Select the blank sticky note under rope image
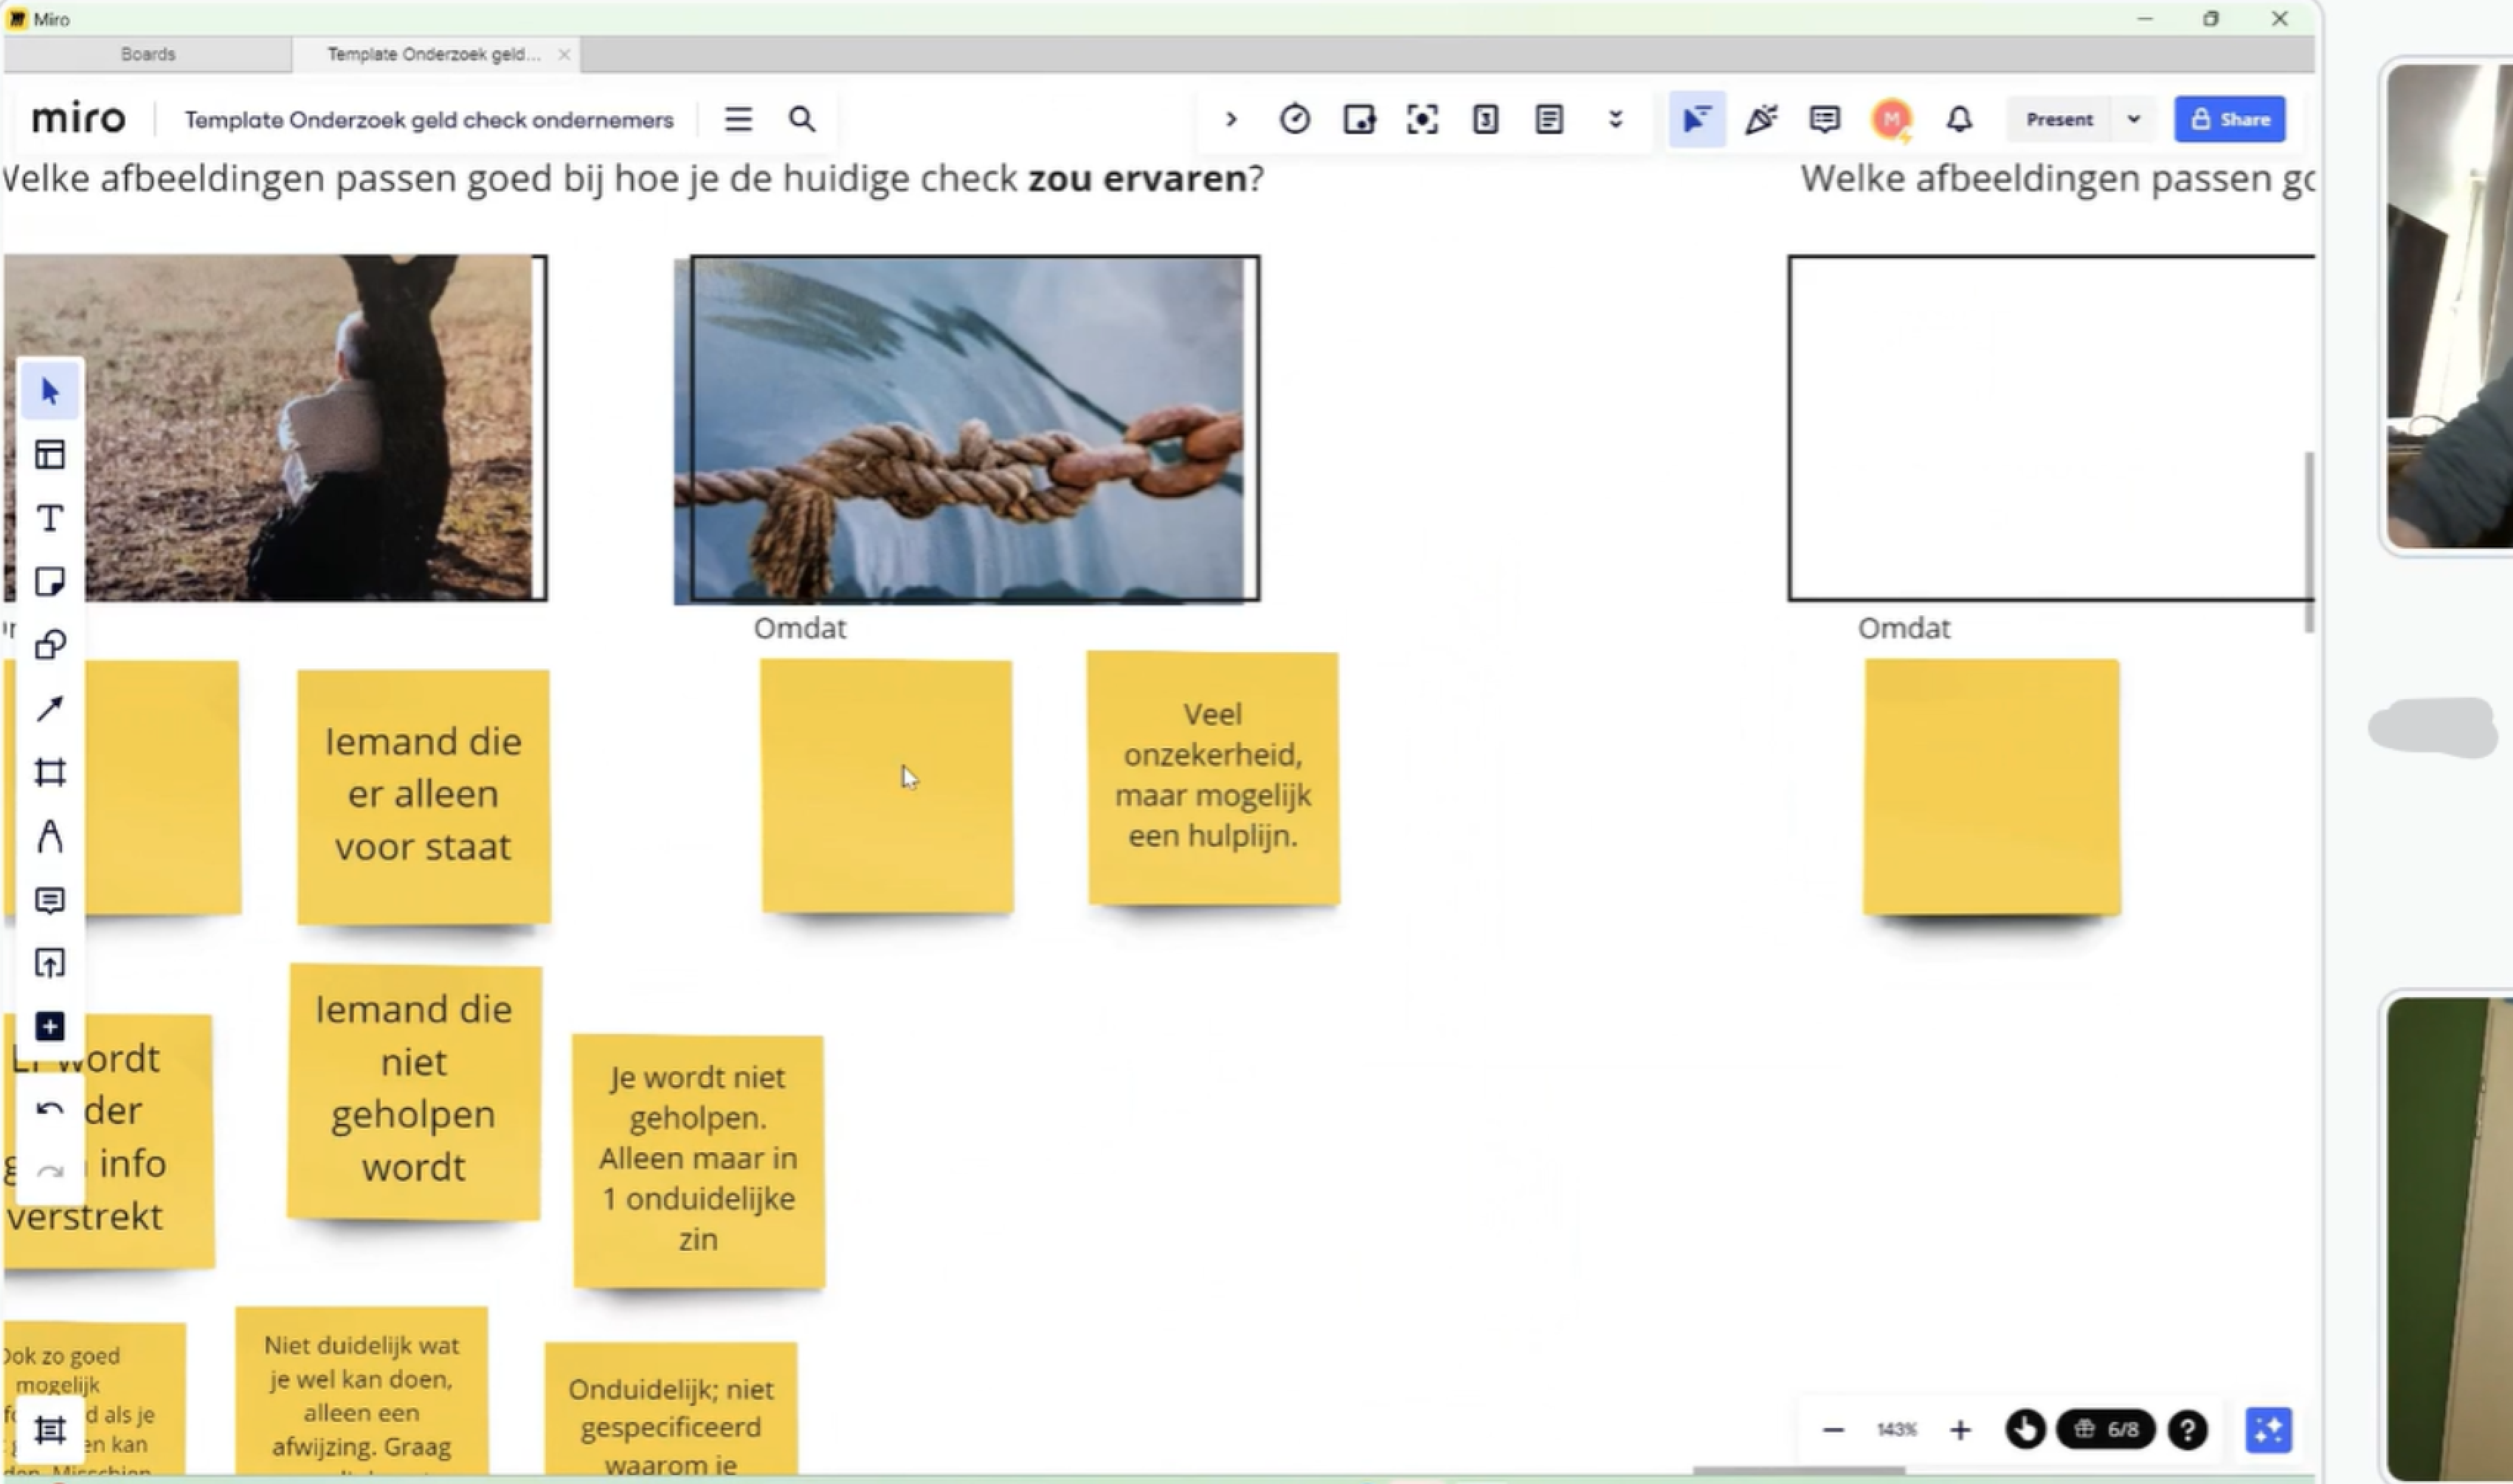Viewport: 2513px width, 1484px height. (887, 786)
